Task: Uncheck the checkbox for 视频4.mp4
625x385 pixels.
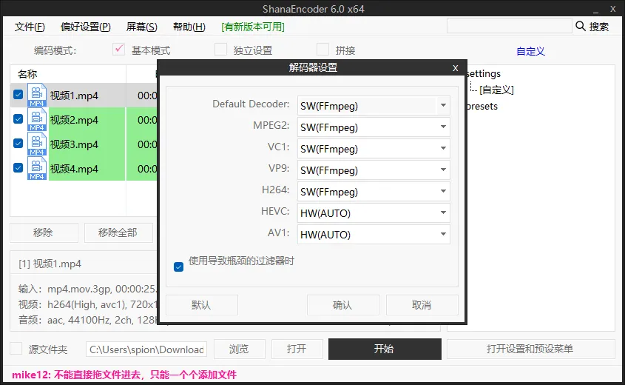Action: point(18,167)
